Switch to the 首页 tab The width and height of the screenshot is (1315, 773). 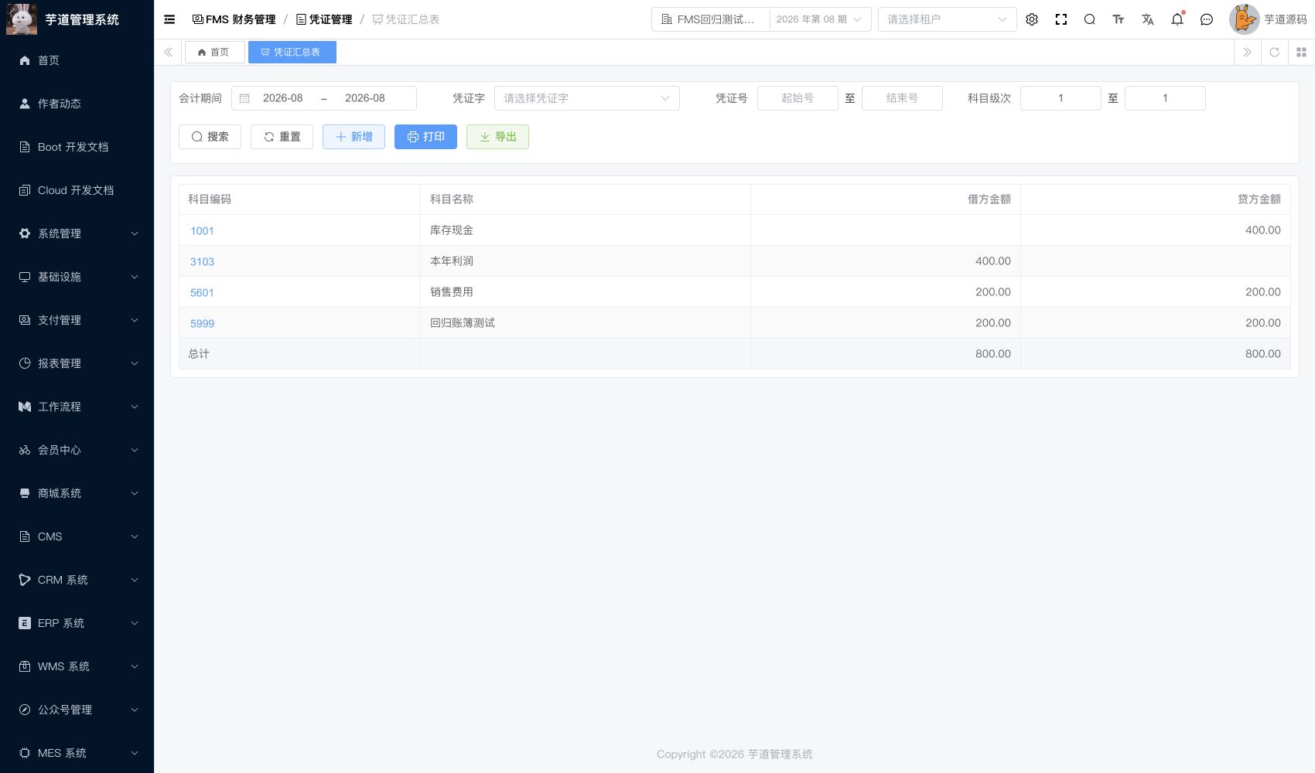214,53
